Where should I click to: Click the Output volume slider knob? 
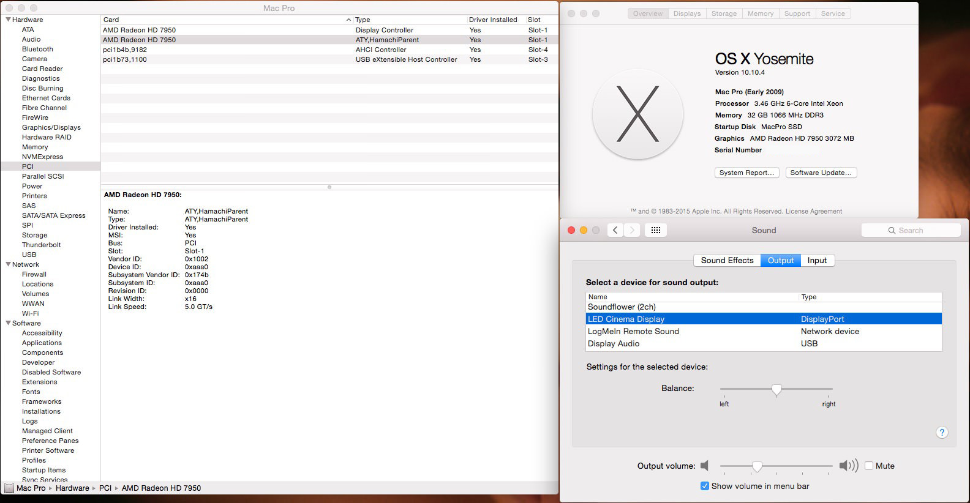pyautogui.click(x=757, y=466)
